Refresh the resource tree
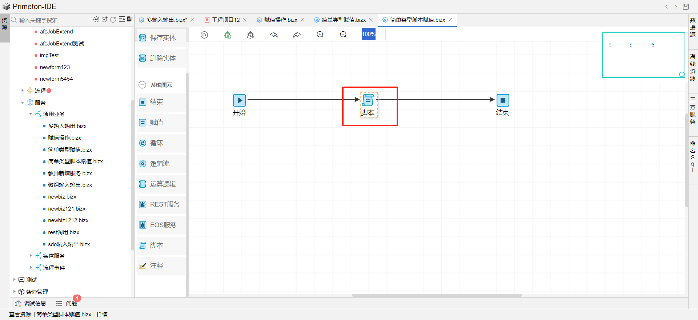The width and height of the screenshot is (698, 320). 113,20
